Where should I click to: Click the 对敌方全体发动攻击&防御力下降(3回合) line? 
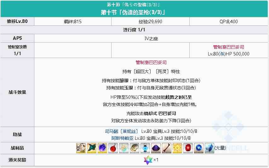(151, 121)
